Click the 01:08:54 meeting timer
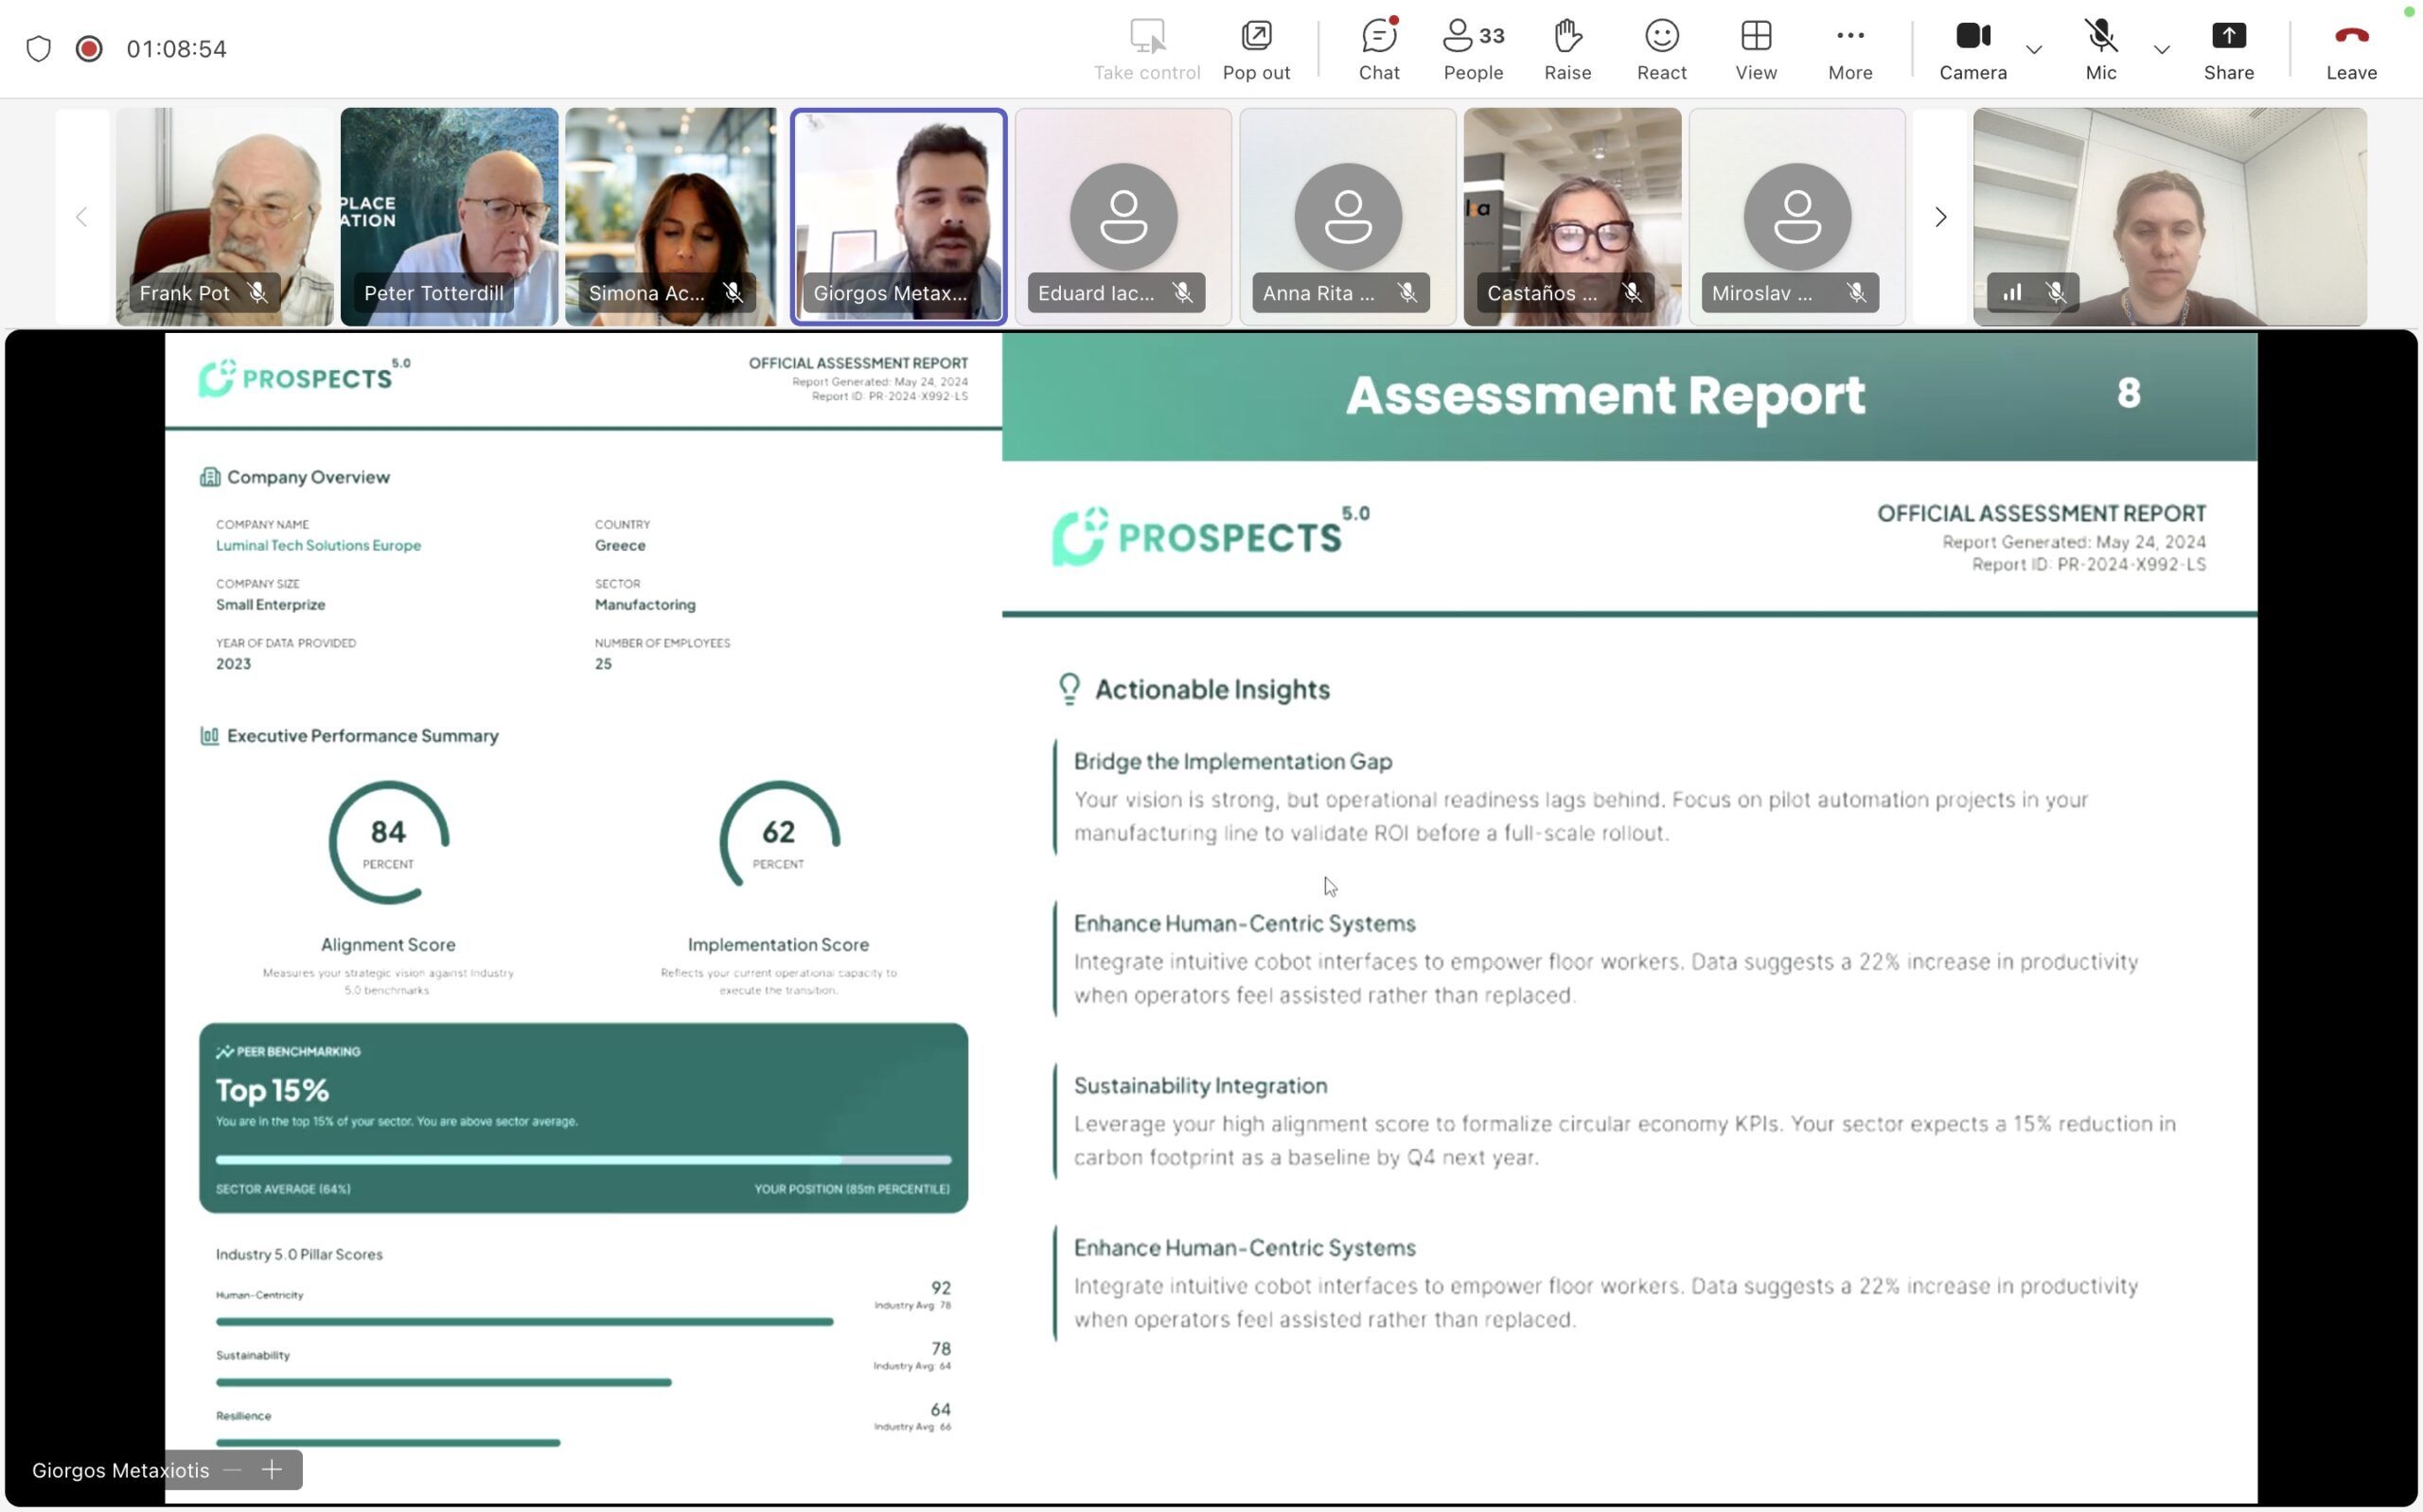2423x1512 pixels. coord(177,49)
